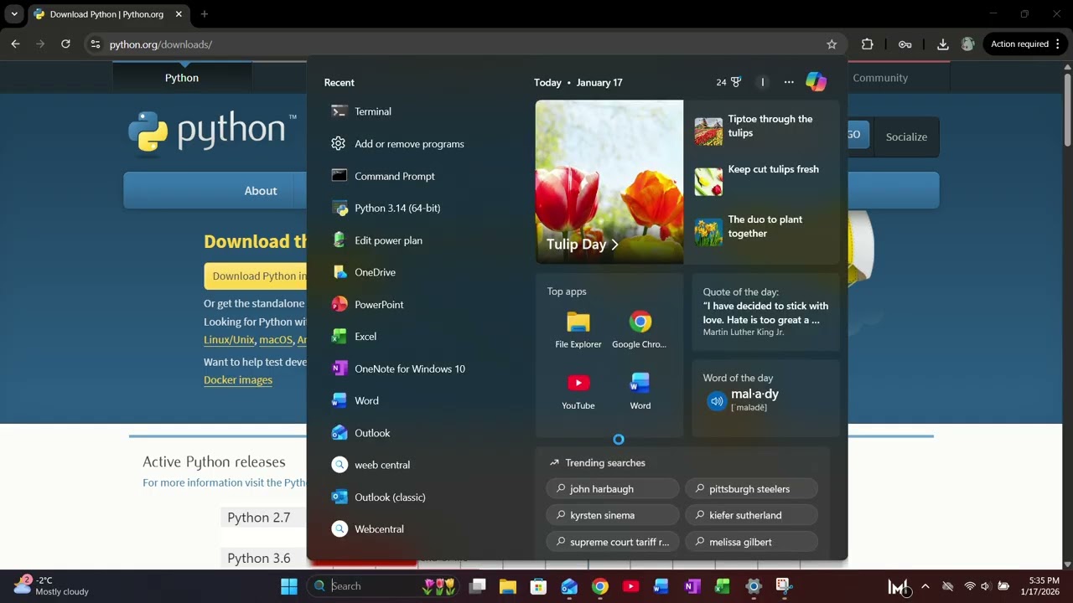The image size is (1073, 603).
Task: Open Edit power plan entry
Action: tap(388, 240)
